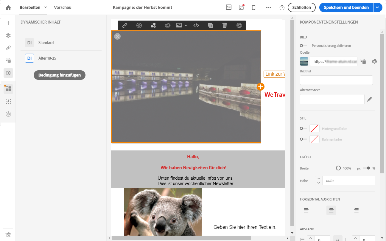Pick a shared asset beside source URL
This screenshot has width=386, height=241.
coord(363,61)
